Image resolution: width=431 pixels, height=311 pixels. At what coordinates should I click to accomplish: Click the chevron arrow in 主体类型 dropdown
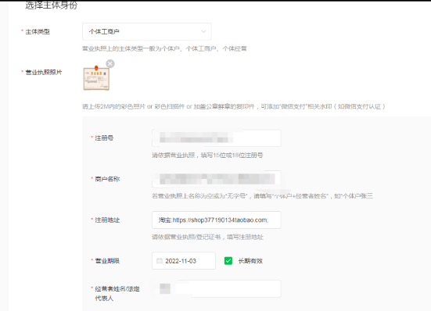(203, 31)
